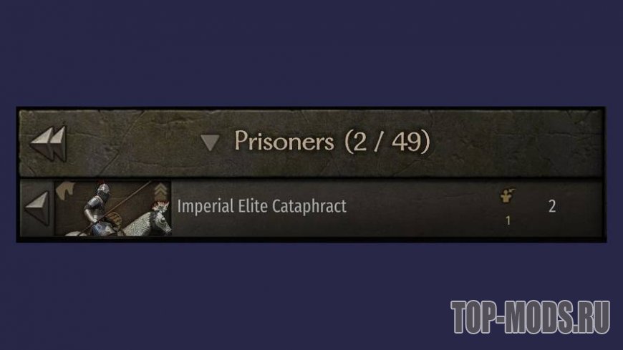
Task: Select the Imperial Elite Cataphract name
Action: pos(262,206)
